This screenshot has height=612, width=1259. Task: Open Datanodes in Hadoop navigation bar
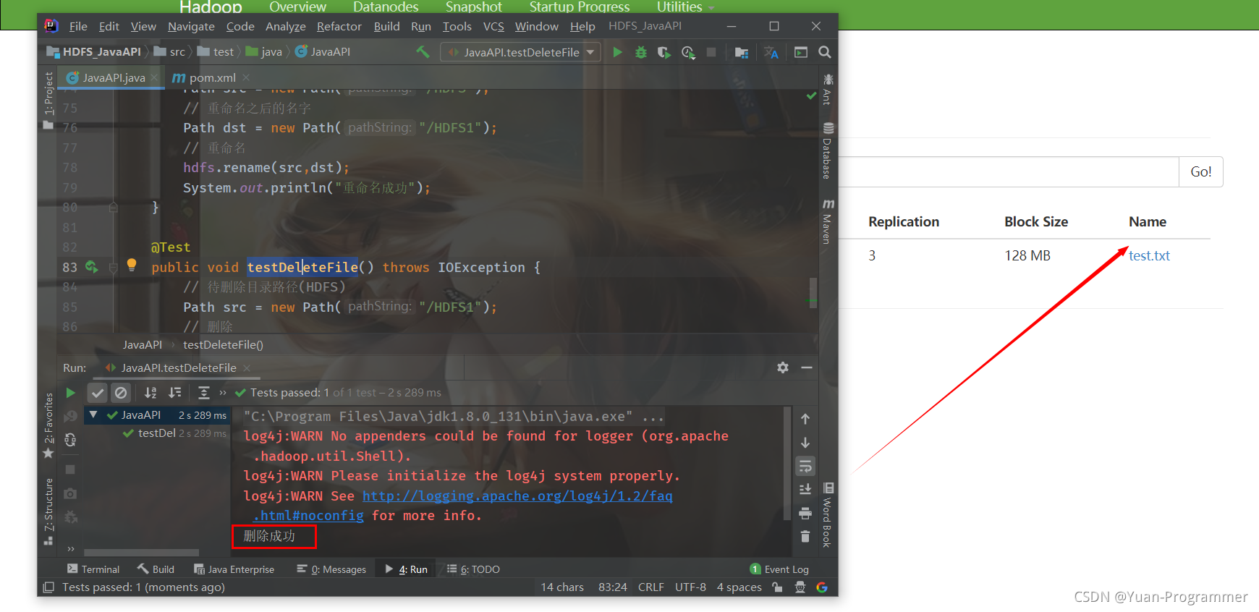[x=386, y=7]
